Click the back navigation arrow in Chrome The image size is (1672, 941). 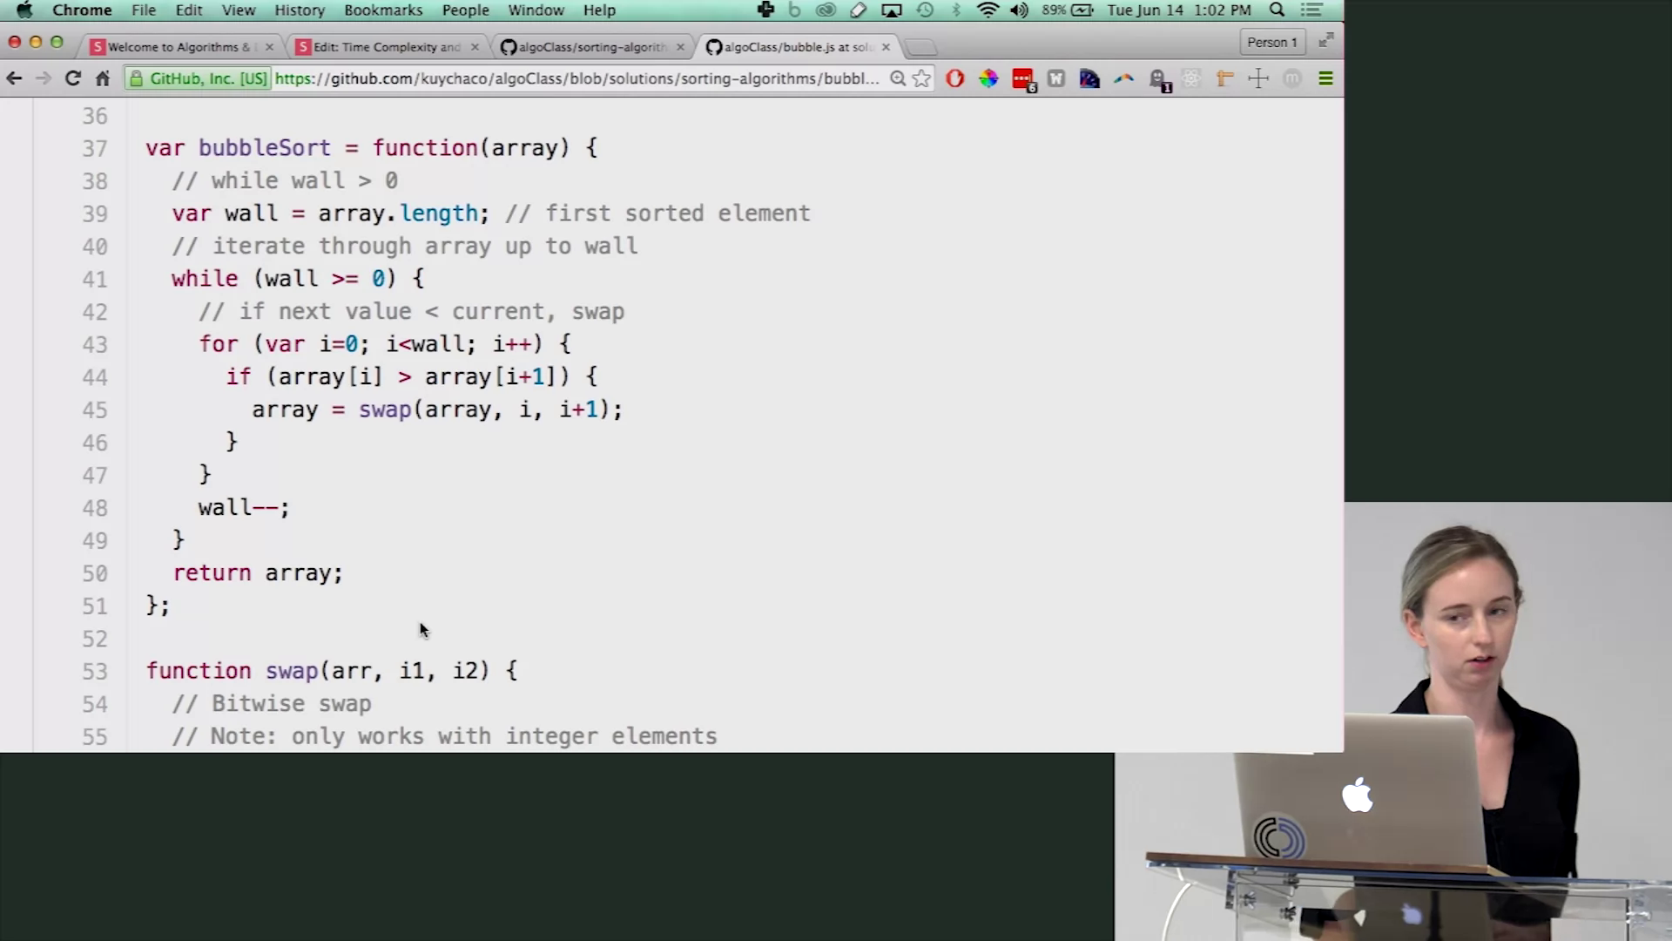[x=15, y=78]
